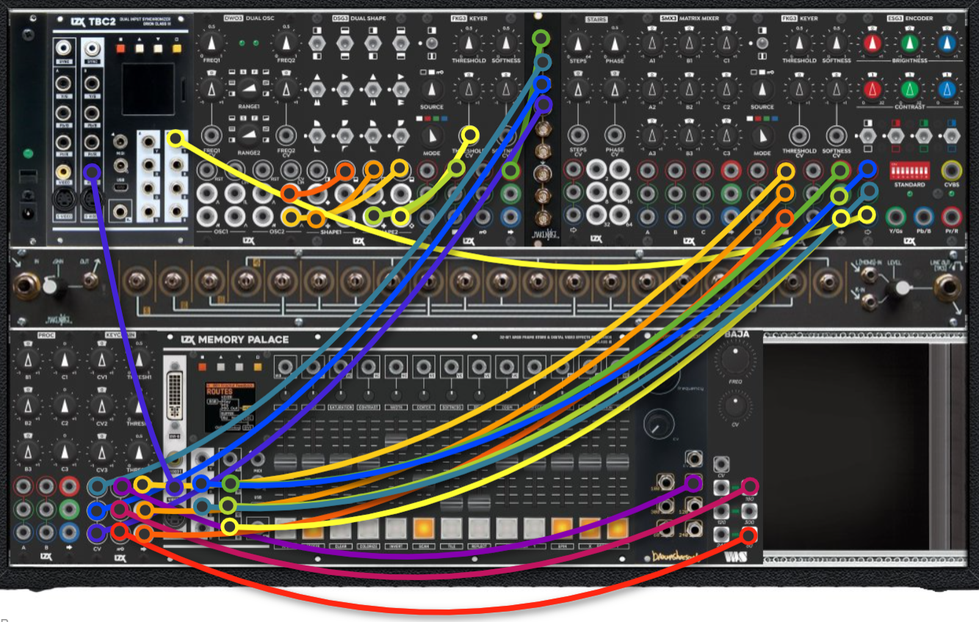Turn the blue CONTRAST knob on Encoder

point(947,89)
